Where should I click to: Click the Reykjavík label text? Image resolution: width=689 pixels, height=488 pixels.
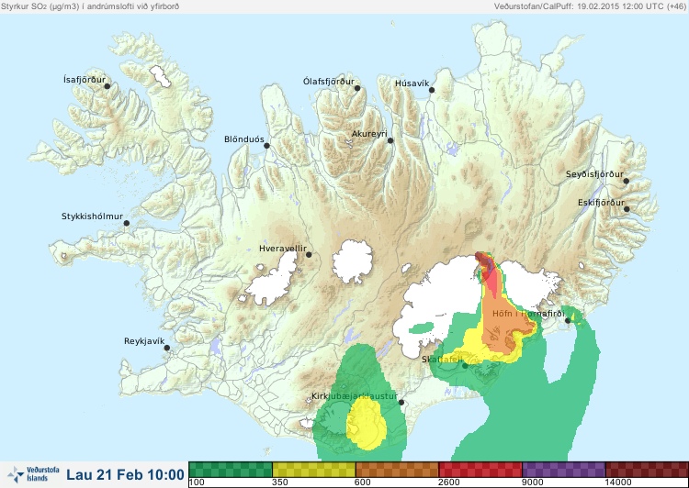click(144, 341)
